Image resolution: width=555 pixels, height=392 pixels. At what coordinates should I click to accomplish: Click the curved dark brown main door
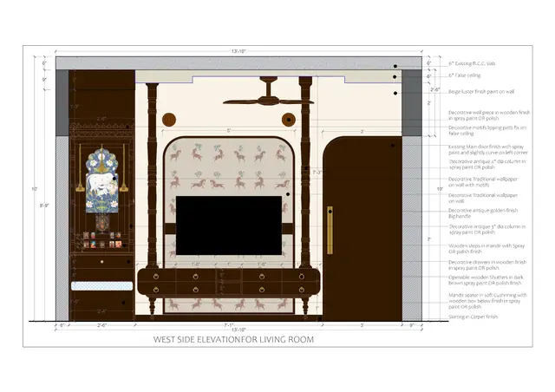(362, 228)
